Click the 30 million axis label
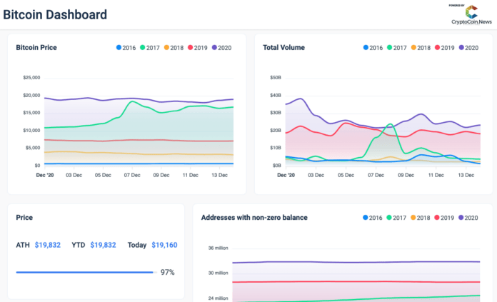The width and height of the screenshot is (497, 302). coord(218,273)
